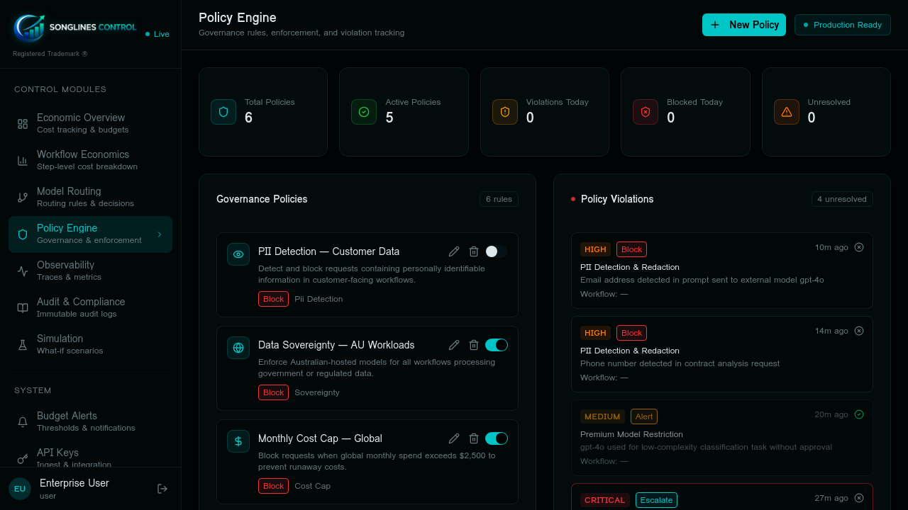
Task: Click the Production Ready status badge
Action: [x=843, y=25]
